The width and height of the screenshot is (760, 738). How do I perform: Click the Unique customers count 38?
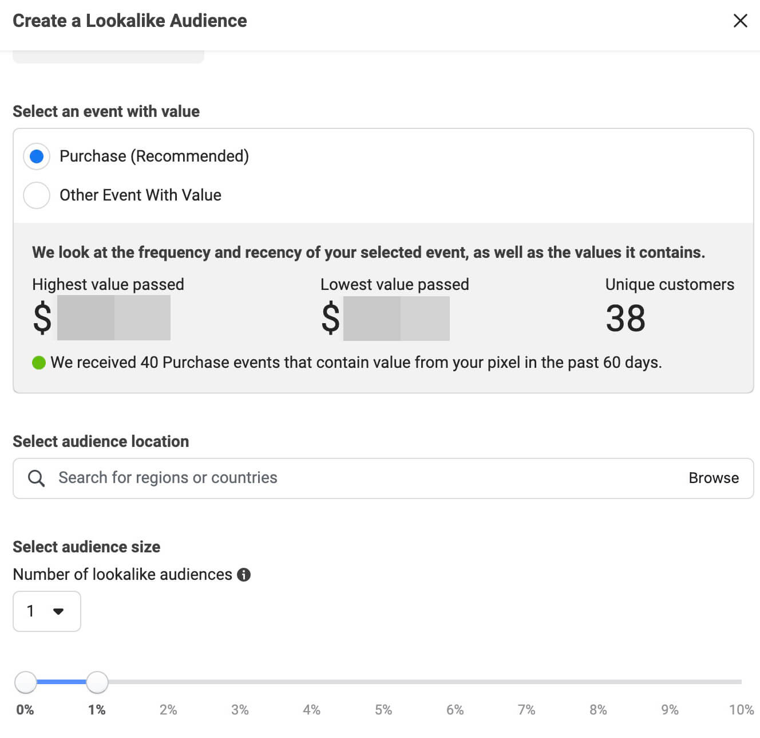click(x=626, y=319)
